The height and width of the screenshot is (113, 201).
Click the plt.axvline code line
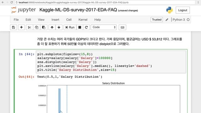click(95, 66)
